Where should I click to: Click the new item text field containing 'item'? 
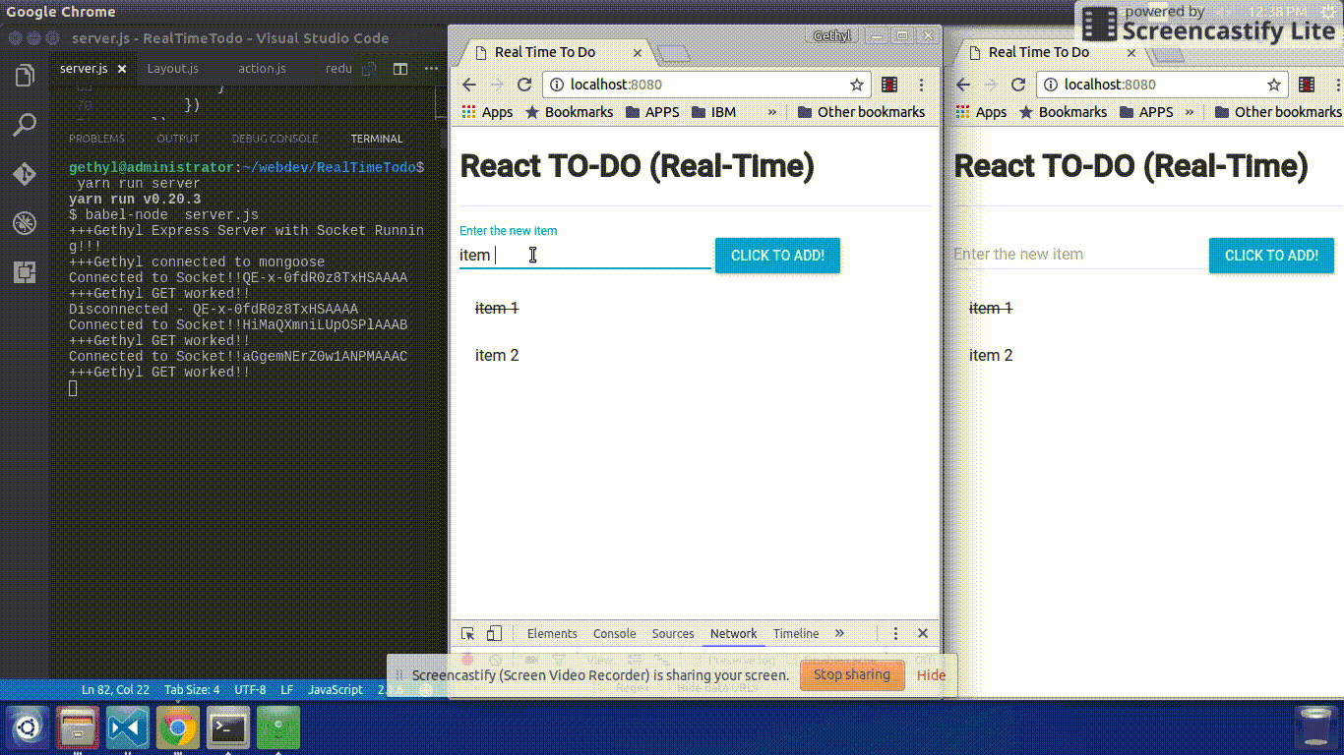click(x=585, y=255)
